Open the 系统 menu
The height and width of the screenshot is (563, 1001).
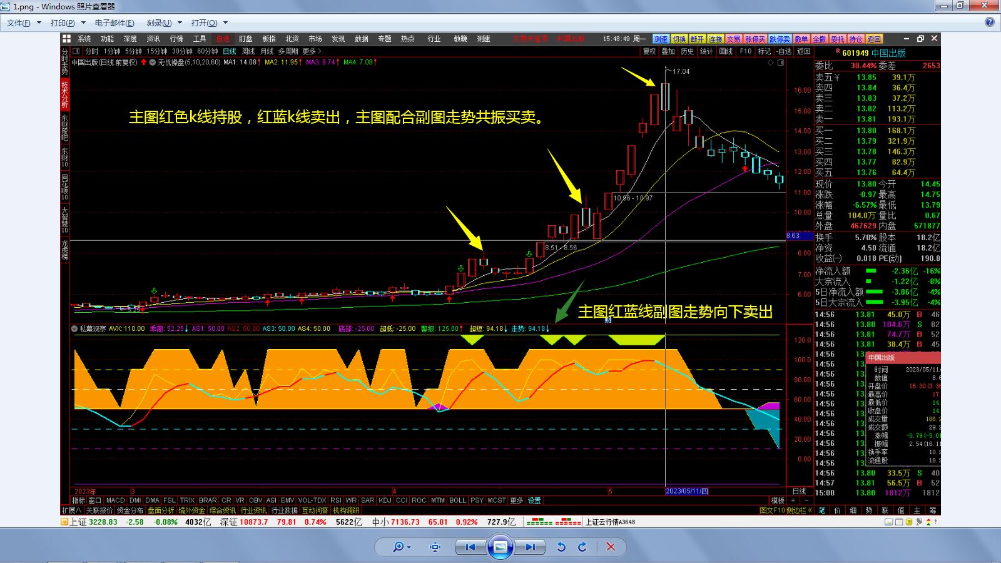click(x=84, y=39)
